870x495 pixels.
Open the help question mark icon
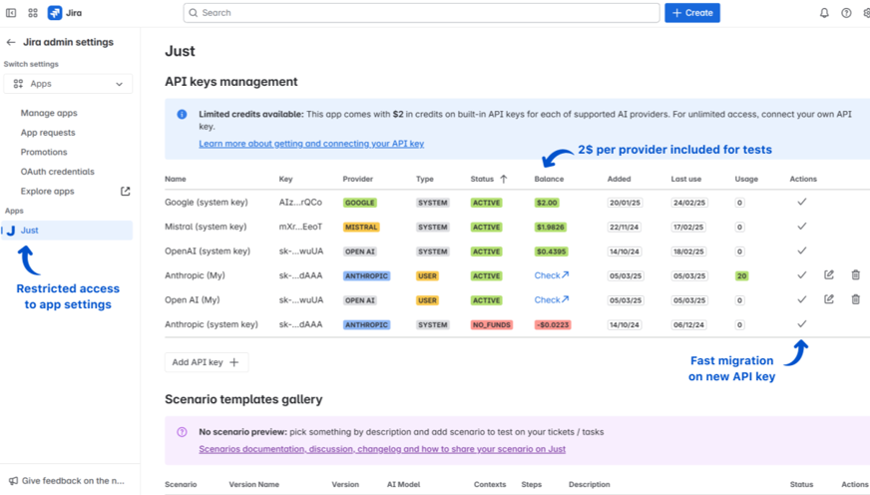846,13
